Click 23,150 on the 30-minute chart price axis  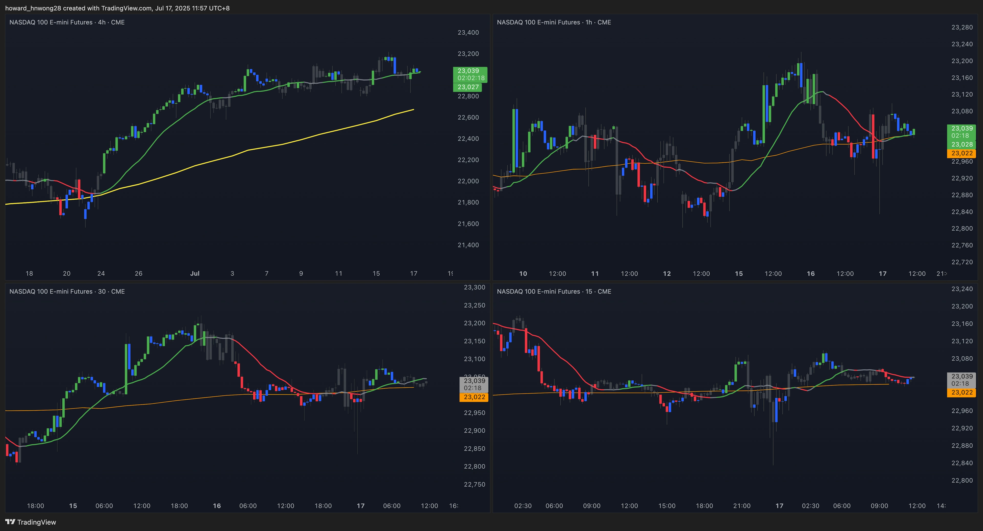click(474, 341)
